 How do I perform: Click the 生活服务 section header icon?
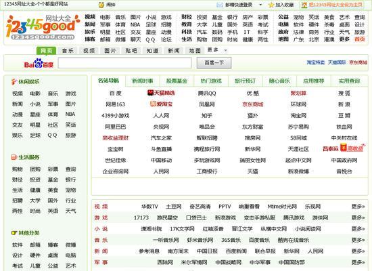pos(14,157)
